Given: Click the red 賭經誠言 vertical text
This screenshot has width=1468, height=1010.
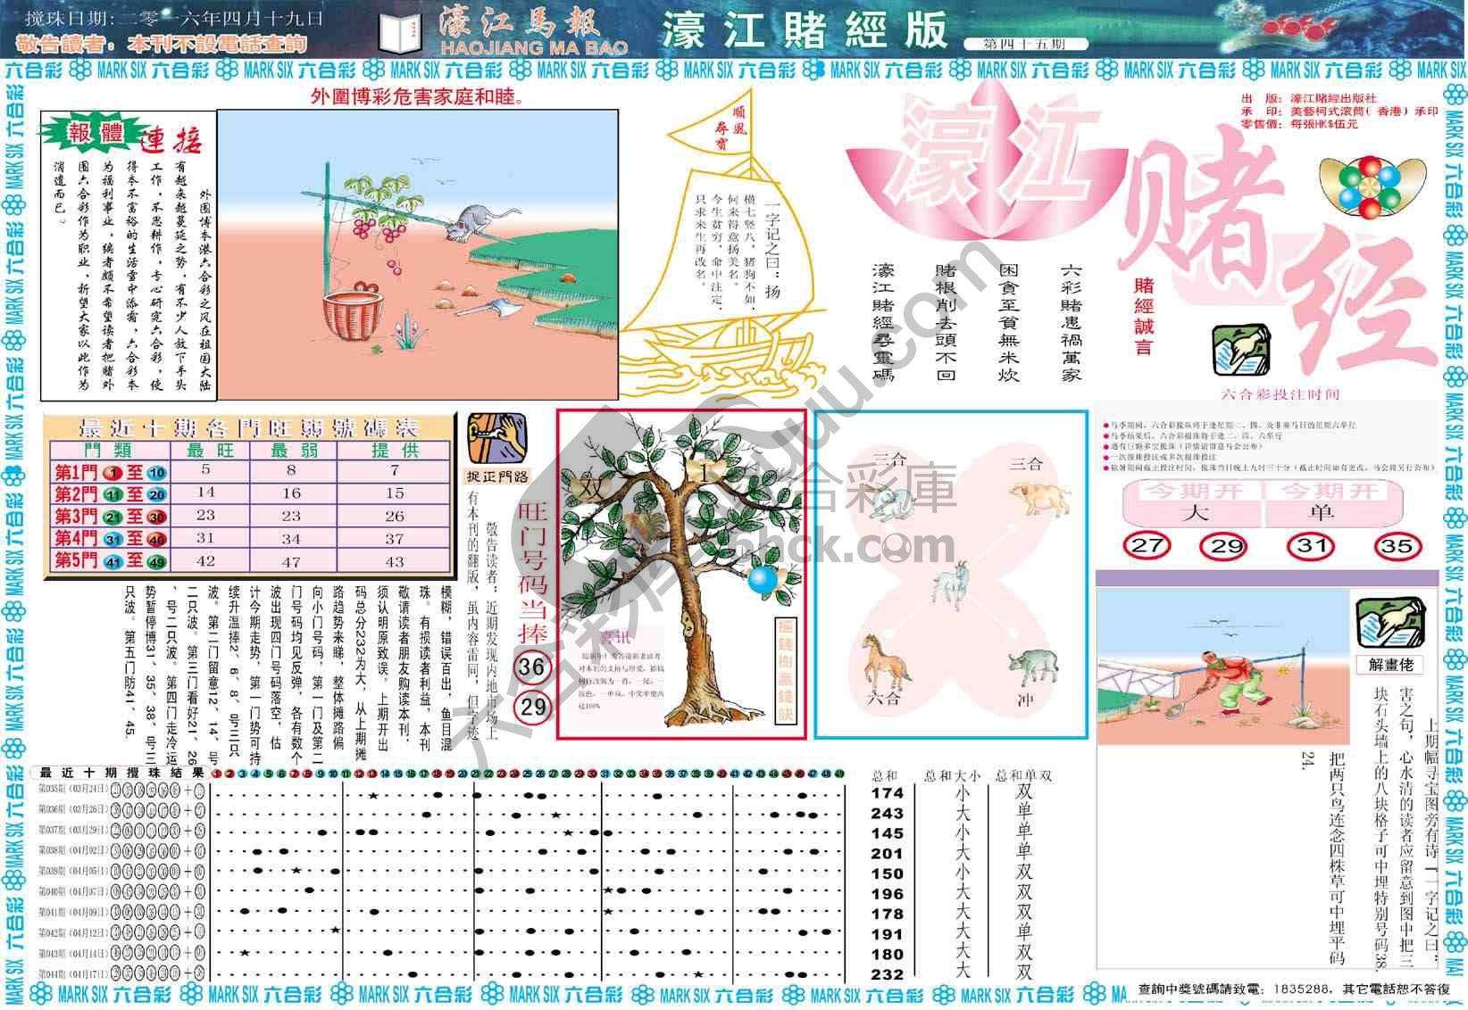Looking at the screenshot, I should pyautogui.click(x=1144, y=317).
